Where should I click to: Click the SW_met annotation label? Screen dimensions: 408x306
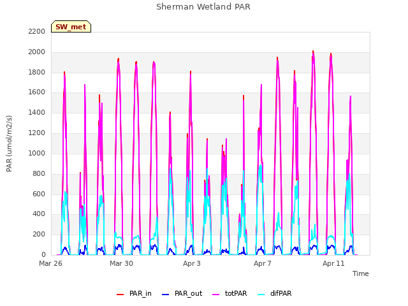pos(71,27)
